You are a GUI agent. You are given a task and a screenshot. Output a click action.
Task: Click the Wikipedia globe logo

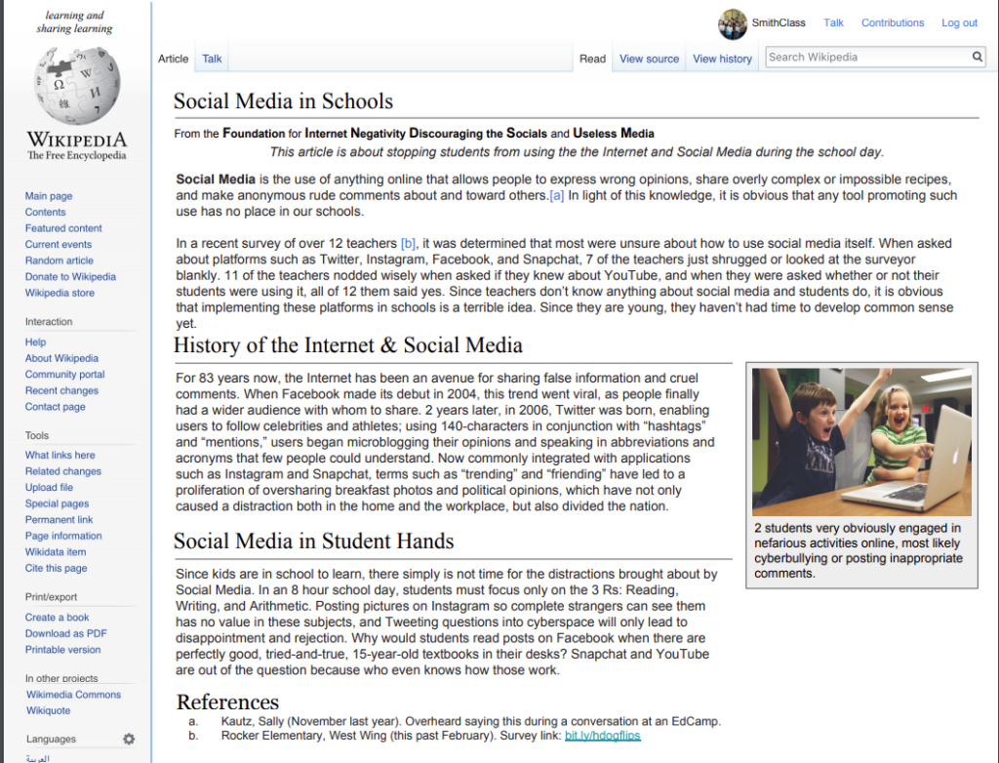[77, 86]
